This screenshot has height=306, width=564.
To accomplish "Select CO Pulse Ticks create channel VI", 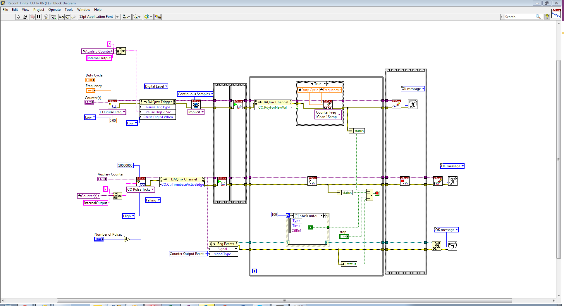I will click(141, 182).
